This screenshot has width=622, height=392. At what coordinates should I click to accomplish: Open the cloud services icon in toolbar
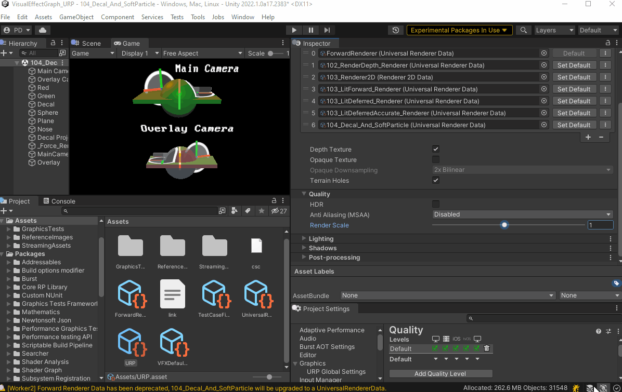pyautogui.click(x=43, y=30)
